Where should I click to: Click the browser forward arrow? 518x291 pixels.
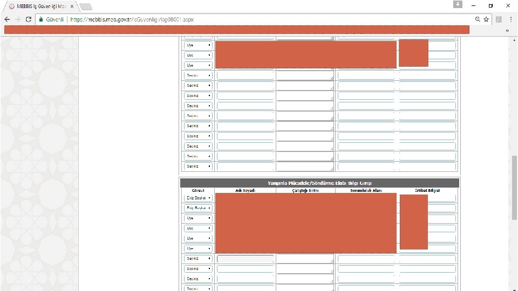point(18,19)
